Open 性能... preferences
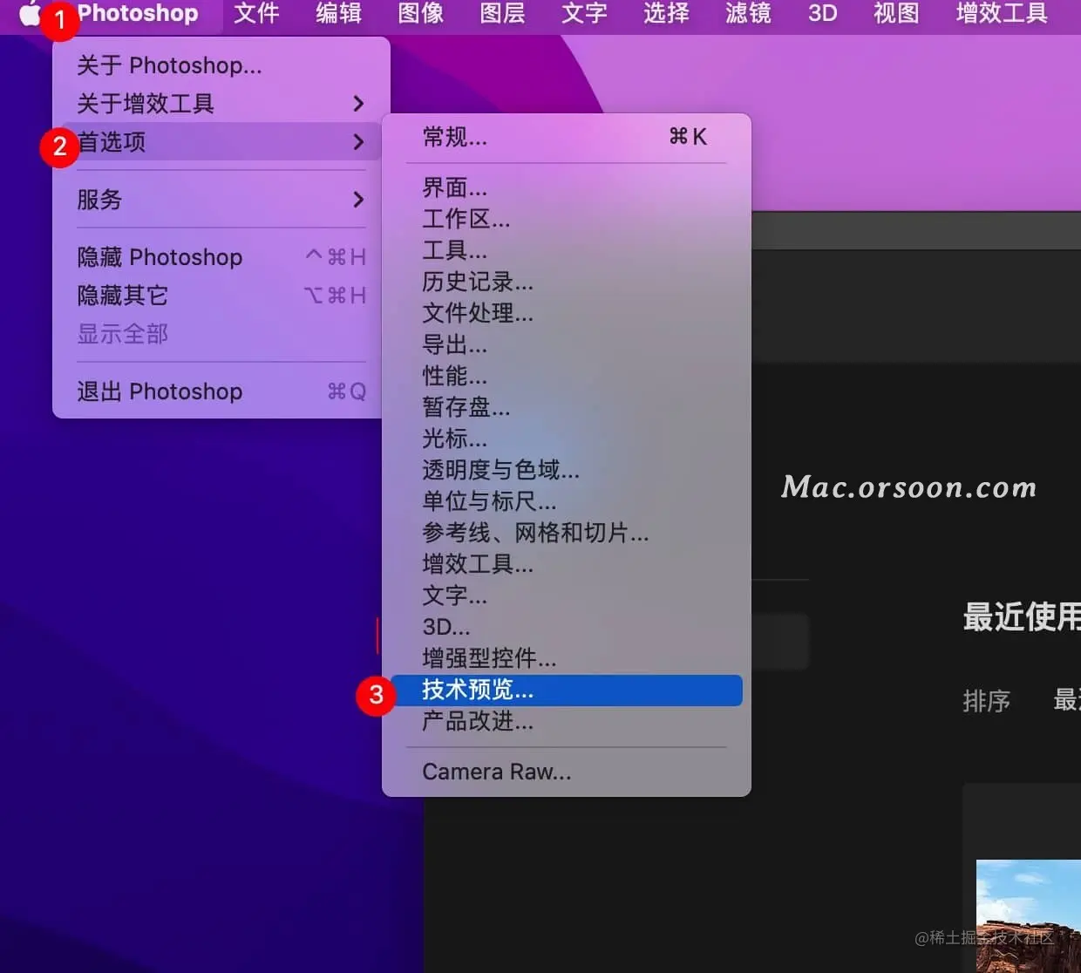 point(567,376)
